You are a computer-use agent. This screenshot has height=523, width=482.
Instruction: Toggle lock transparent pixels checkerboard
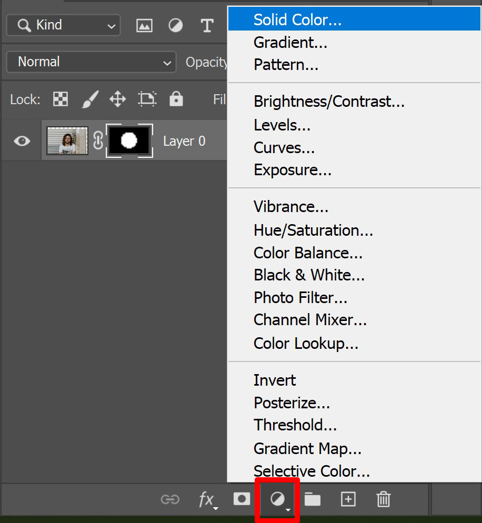coord(61,99)
